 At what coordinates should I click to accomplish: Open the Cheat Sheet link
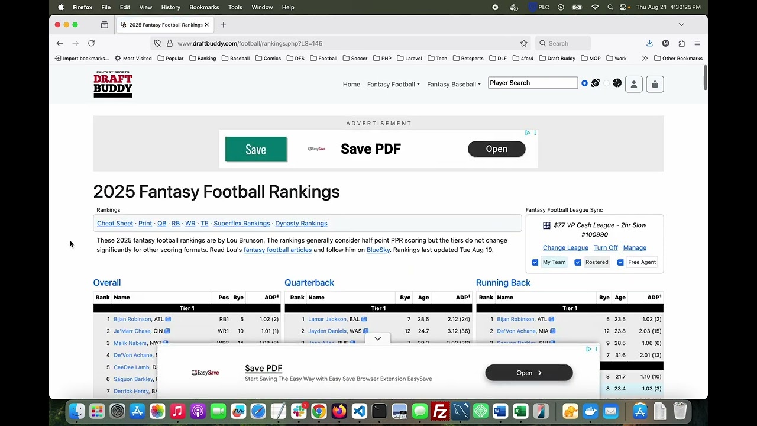tap(115, 224)
